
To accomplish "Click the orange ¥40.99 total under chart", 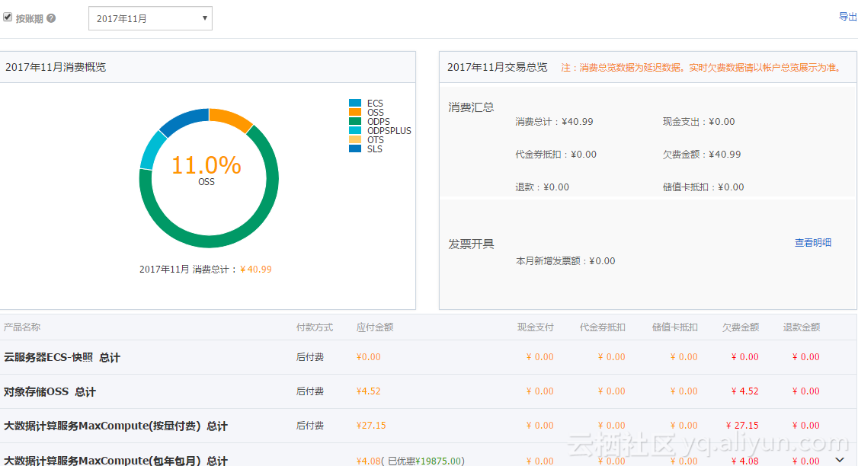I will tap(255, 269).
